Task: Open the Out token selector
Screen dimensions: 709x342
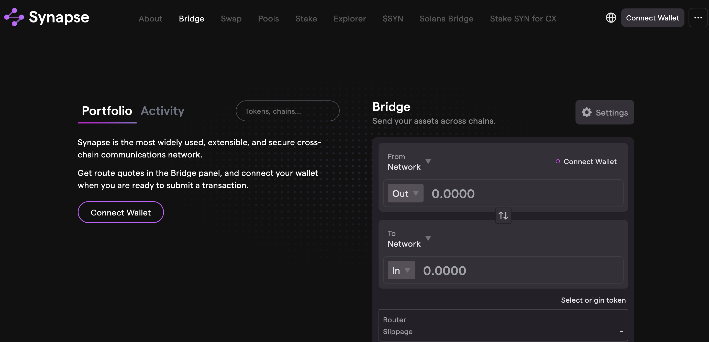Action: point(405,193)
